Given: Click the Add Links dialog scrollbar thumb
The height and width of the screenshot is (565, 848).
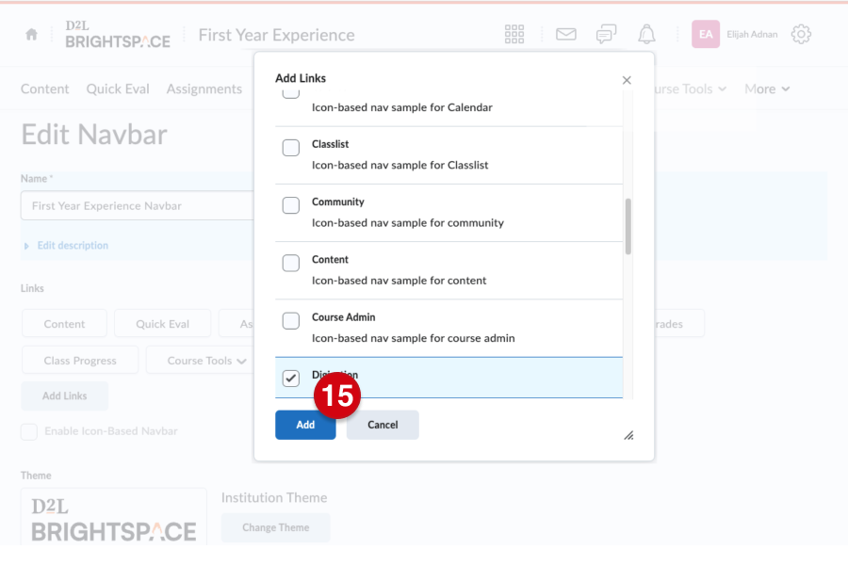Looking at the screenshot, I should click(628, 226).
